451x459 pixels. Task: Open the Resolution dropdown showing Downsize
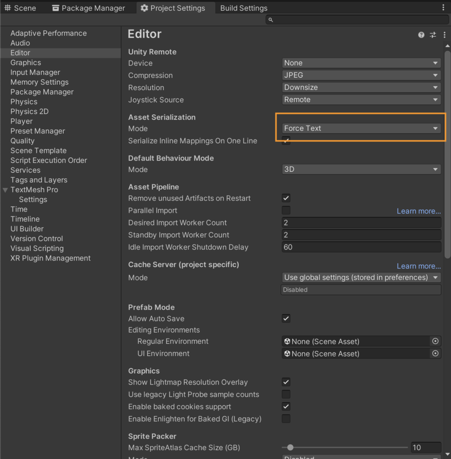click(x=361, y=87)
